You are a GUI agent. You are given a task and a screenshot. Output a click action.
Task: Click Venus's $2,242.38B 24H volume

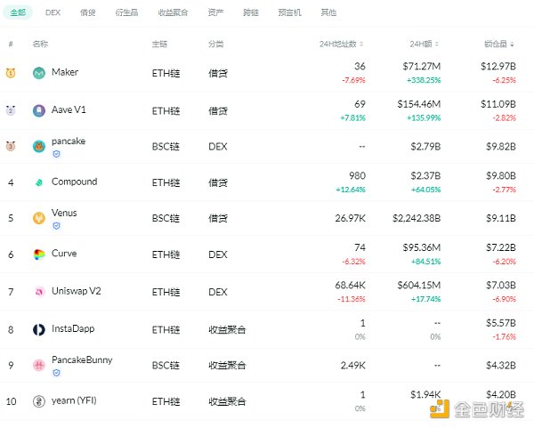point(417,218)
